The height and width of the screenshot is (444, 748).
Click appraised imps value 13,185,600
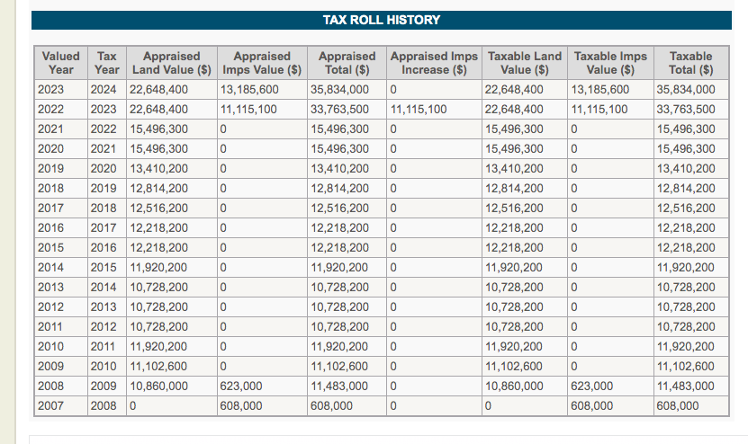tap(262, 90)
